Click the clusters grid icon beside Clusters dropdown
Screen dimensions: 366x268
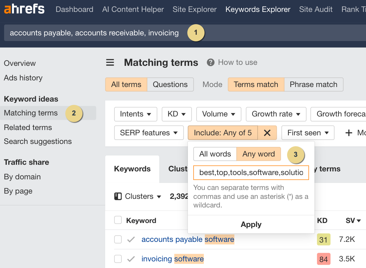[x=118, y=196]
